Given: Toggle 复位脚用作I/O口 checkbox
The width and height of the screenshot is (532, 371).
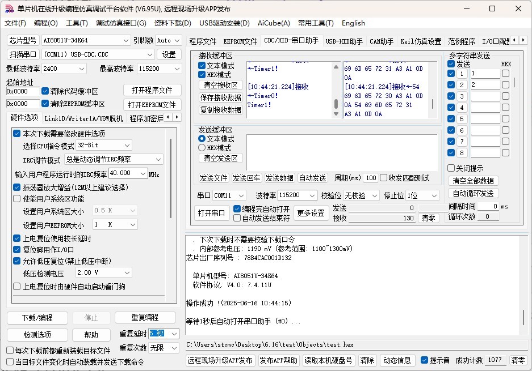Looking at the screenshot, I should (x=17, y=250).
